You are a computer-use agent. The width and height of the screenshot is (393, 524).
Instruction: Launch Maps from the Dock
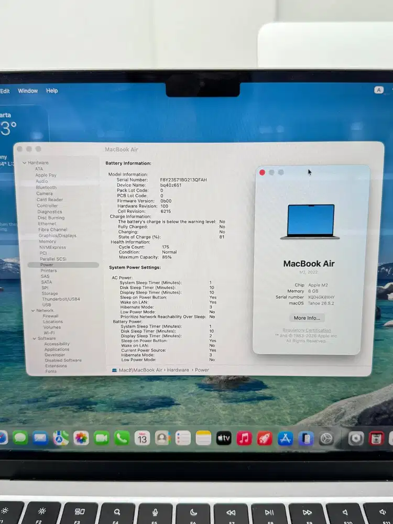pyautogui.click(x=60, y=438)
